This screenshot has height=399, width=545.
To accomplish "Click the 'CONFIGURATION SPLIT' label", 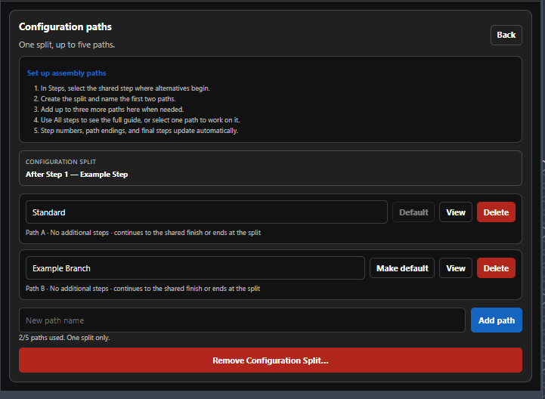I will point(60,162).
